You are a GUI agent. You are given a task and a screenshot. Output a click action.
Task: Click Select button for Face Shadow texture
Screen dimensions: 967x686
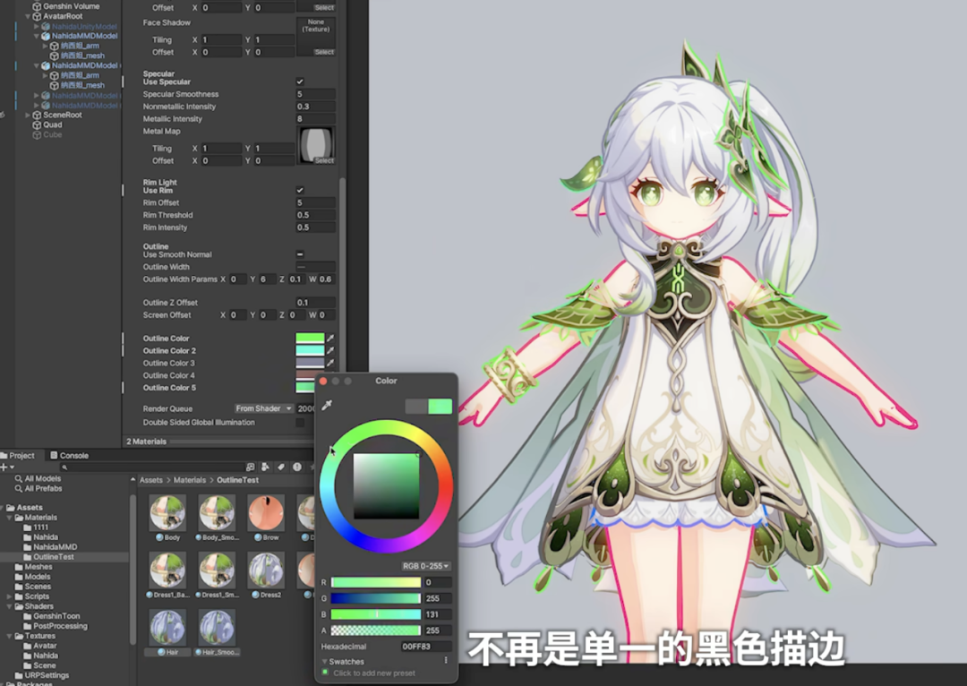pos(324,52)
